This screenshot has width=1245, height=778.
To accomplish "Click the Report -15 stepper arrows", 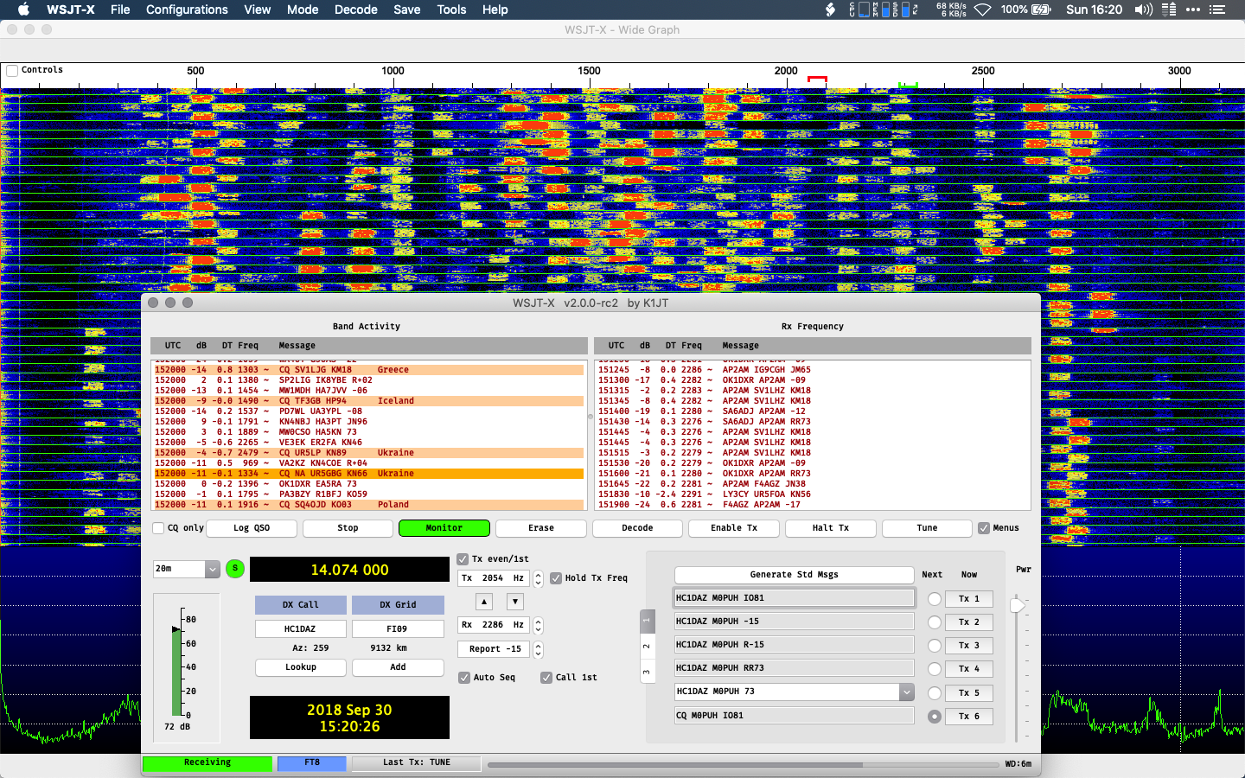I will 538,649.
